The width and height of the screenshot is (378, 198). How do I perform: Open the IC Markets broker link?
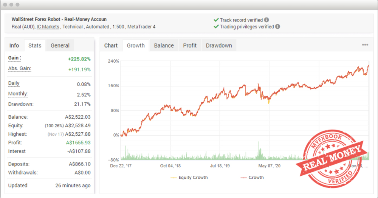(x=48, y=27)
